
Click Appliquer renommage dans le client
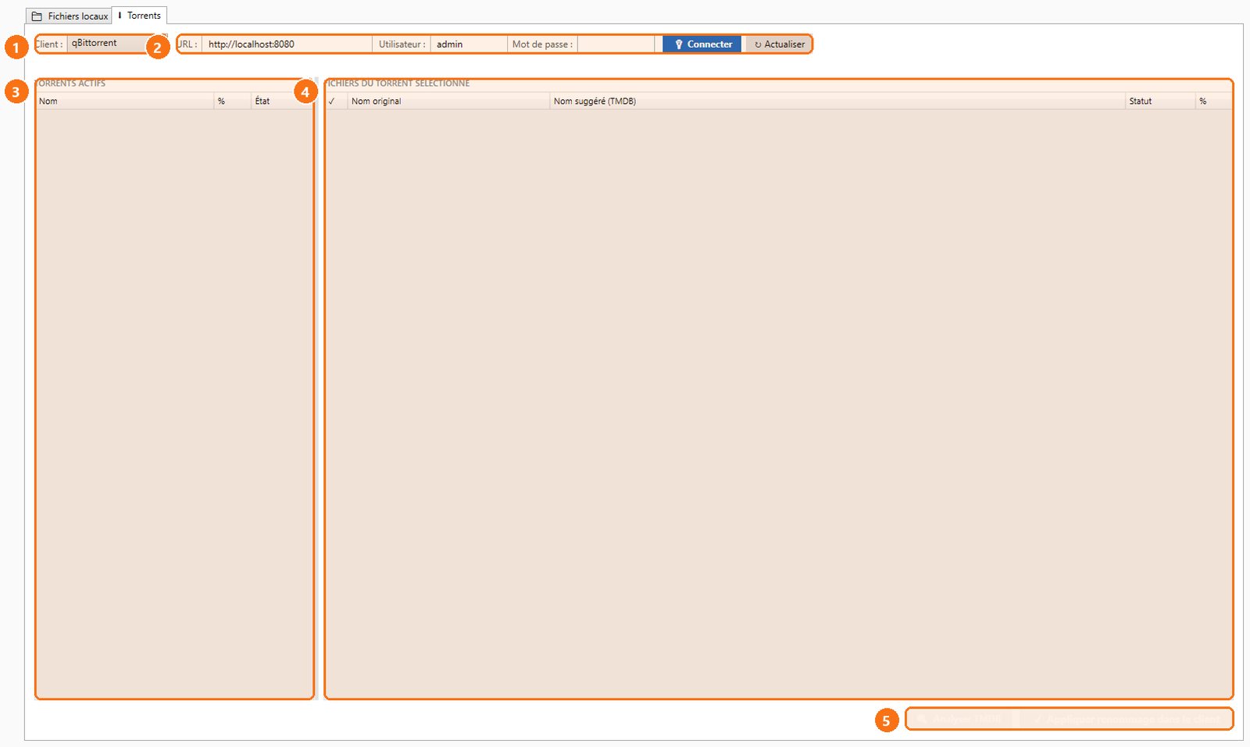coord(1127,719)
